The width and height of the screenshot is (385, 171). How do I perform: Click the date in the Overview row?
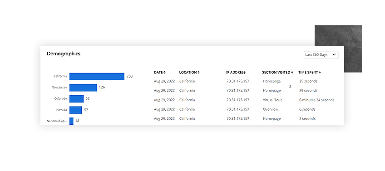coord(164,109)
